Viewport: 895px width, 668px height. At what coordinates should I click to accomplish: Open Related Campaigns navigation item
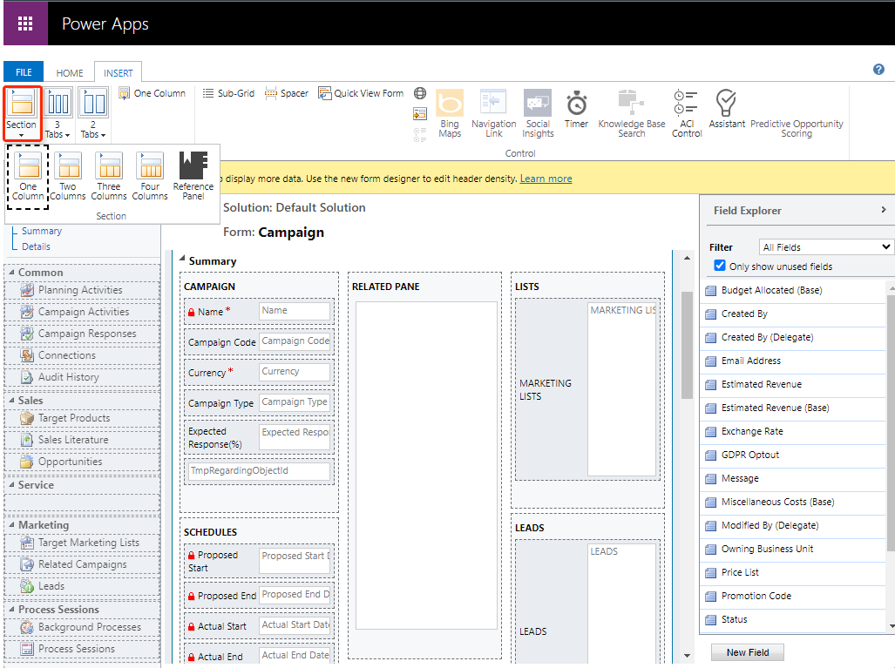coord(82,564)
